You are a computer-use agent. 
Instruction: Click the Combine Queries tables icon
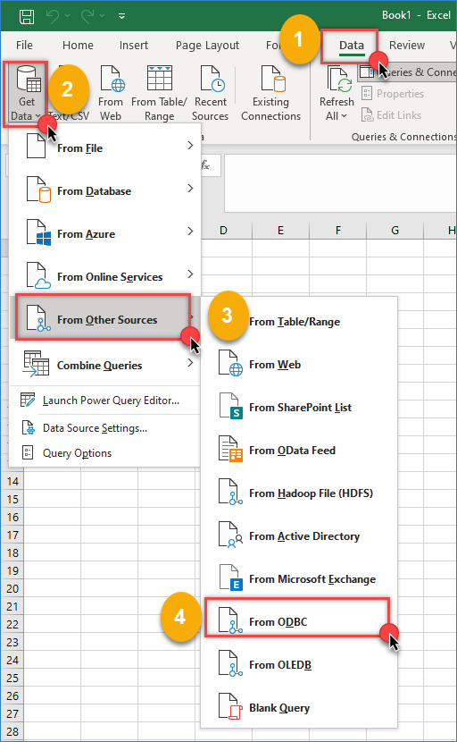coord(36,364)
